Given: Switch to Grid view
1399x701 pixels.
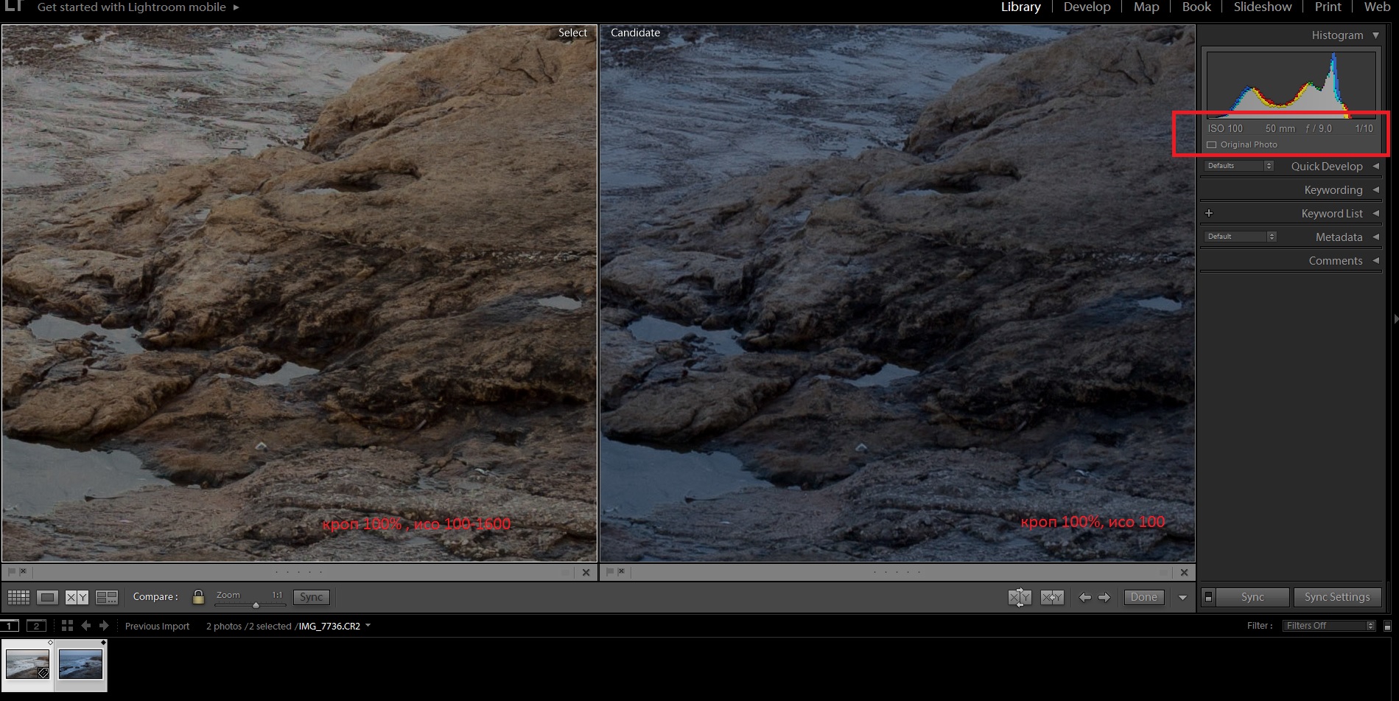Looking at the screenshot, I should pyautogui.click(x=18, y=597).
